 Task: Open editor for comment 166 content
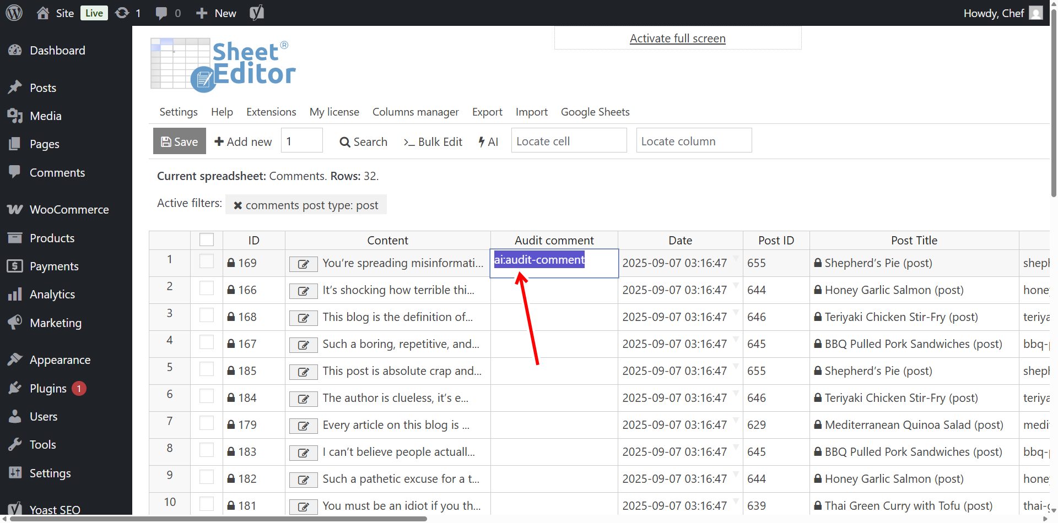(x=304, y=291)
